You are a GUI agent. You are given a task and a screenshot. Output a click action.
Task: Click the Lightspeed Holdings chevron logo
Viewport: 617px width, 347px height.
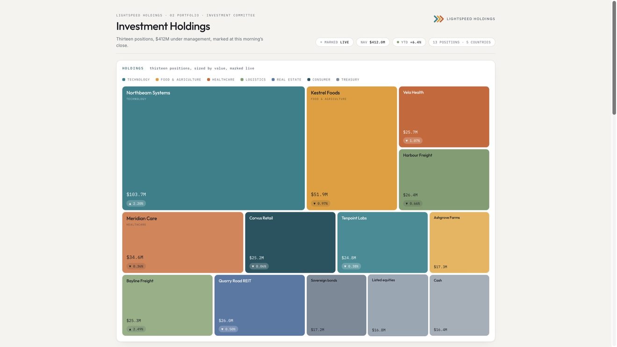click(x=438, y=19)
